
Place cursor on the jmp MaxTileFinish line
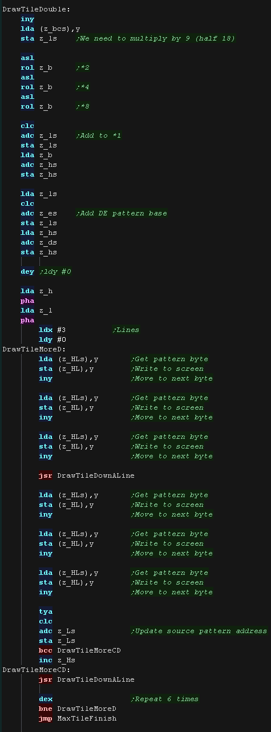coord(78,718)
